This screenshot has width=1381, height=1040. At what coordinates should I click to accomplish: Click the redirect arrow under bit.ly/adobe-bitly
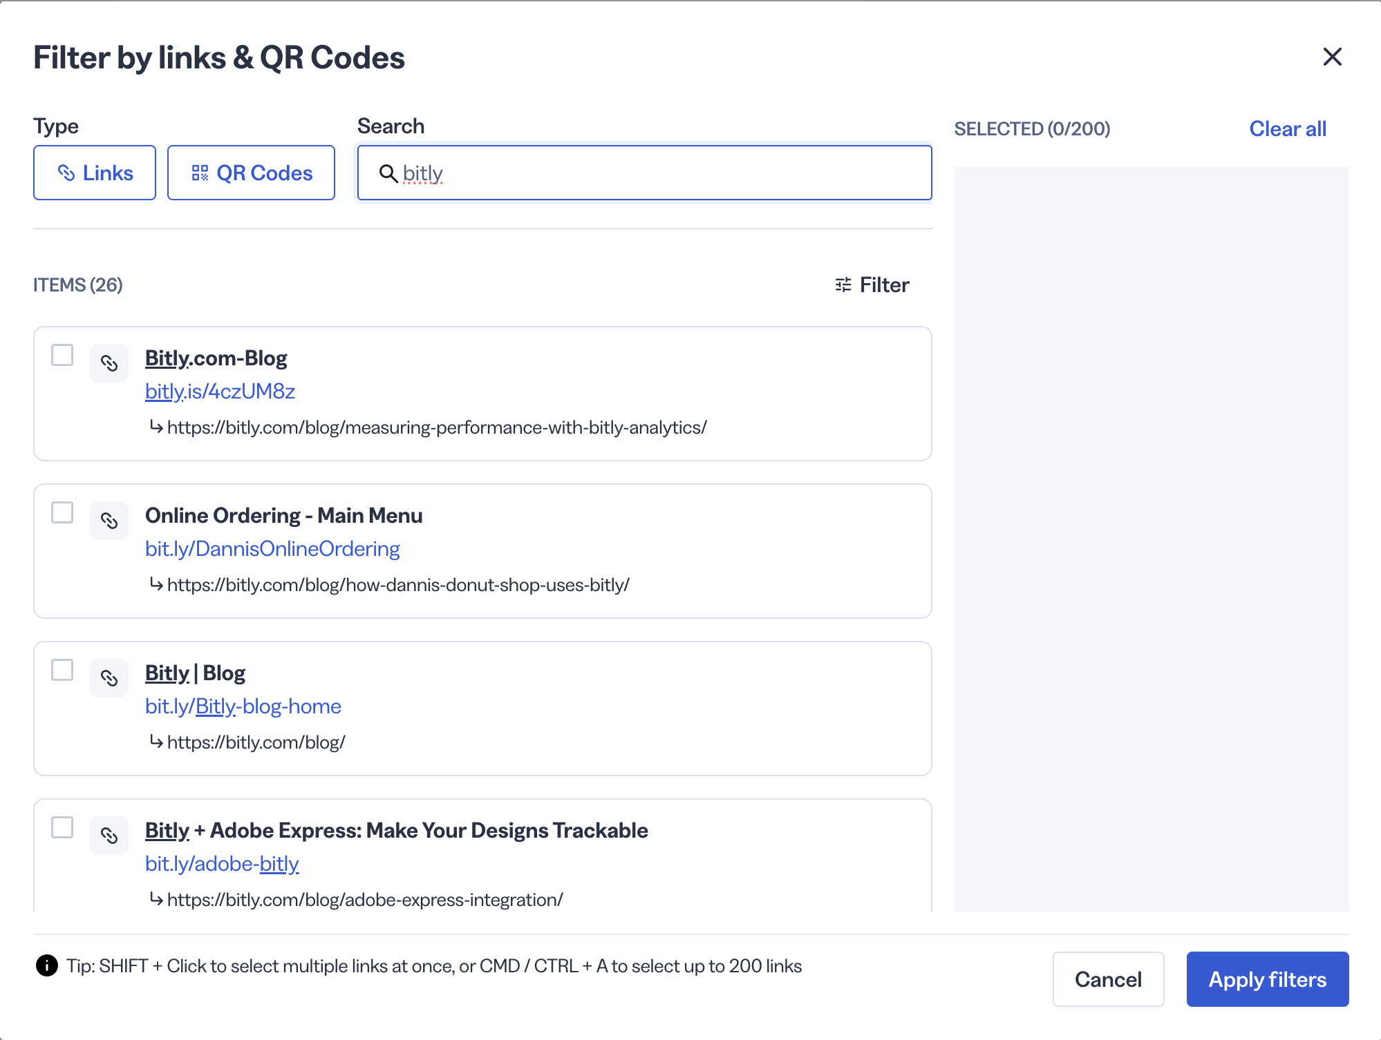[x=156, y=899]
